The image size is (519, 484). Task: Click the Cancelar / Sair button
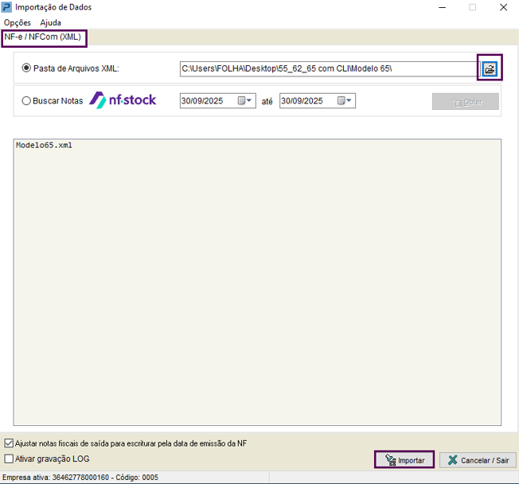pyautogui.click(x=478, y=460)
